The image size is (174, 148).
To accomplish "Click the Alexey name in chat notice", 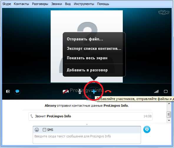I will (50, 106).
